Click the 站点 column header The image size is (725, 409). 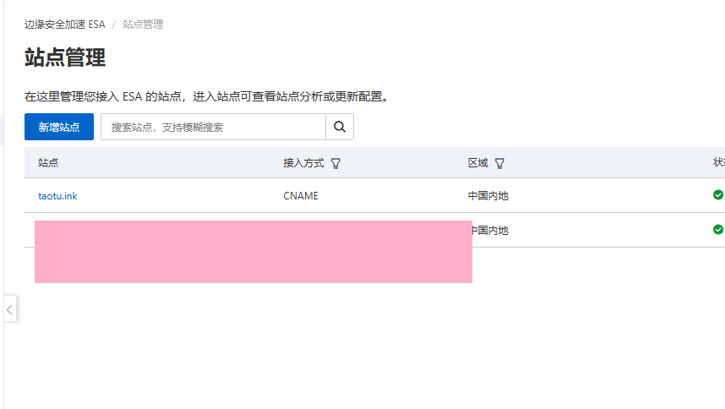pos(48,163)
